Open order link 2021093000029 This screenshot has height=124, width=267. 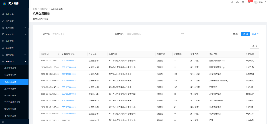(69, 107)
